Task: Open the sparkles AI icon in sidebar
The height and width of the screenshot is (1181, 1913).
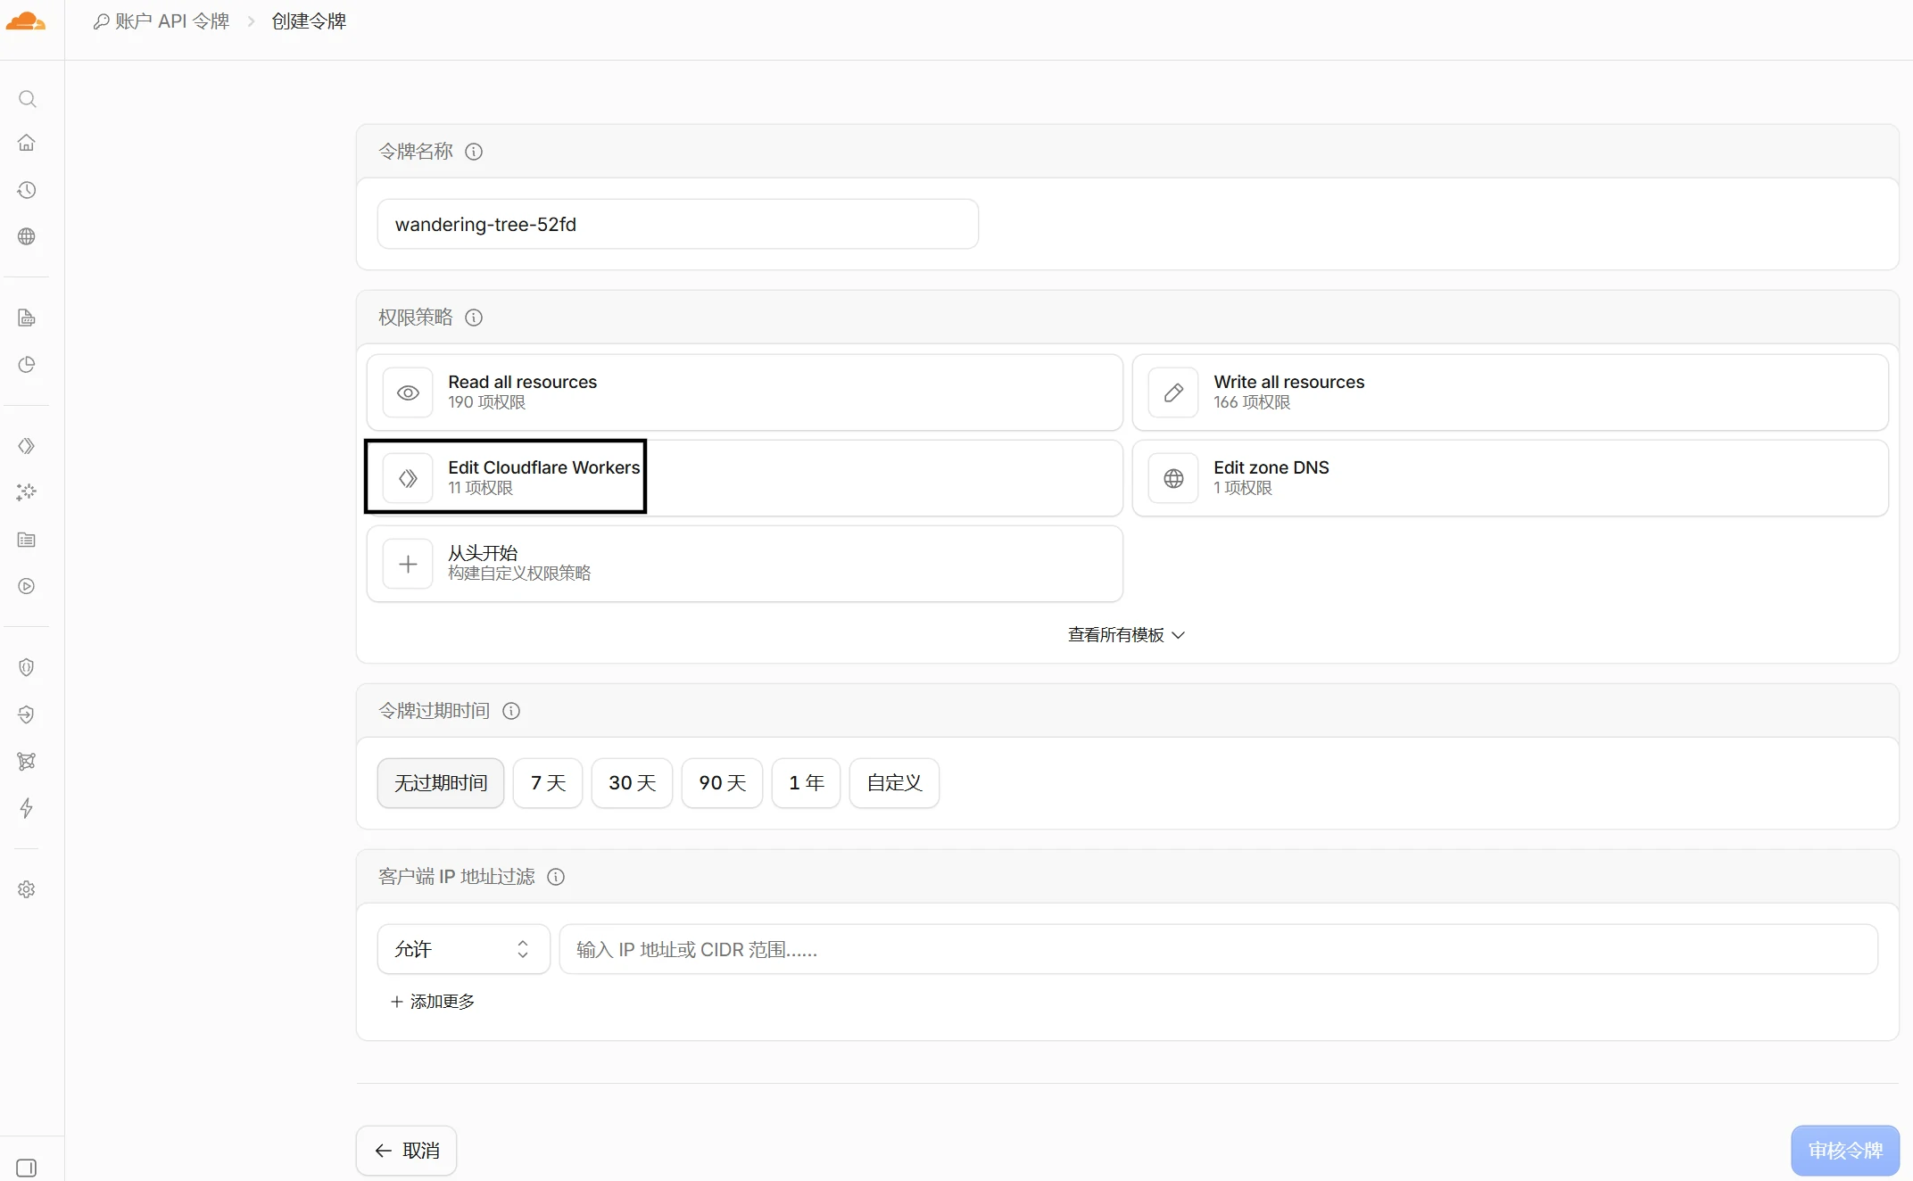Action: pos(27,492)
